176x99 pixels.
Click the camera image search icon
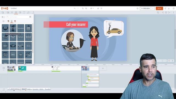(x=30, y=17)
